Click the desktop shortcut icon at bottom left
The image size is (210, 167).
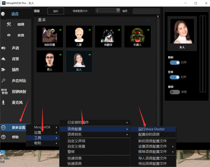3,153
